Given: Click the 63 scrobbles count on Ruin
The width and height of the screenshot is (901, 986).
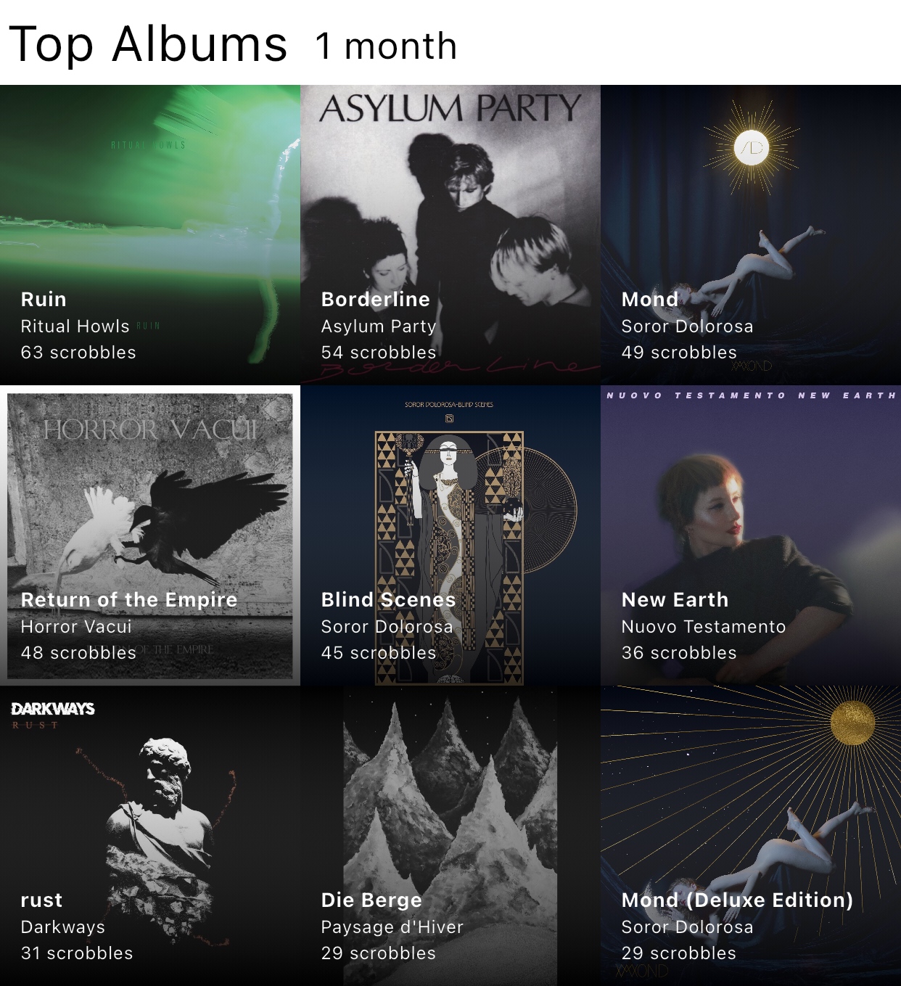Looking at the screenshot, I should 78,353.
